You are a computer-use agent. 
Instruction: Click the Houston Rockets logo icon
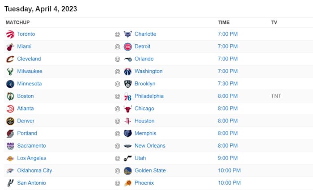click(x=128, y=121)
